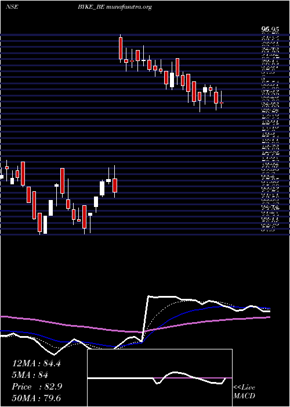Click the 12MA : 84.4 reading
This screenshot has height=407, width=290.
coord(37,363)
